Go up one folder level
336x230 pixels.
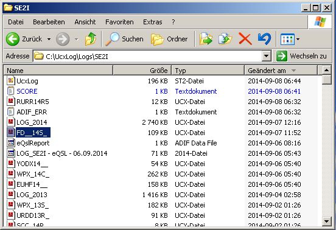coord(91,39)
